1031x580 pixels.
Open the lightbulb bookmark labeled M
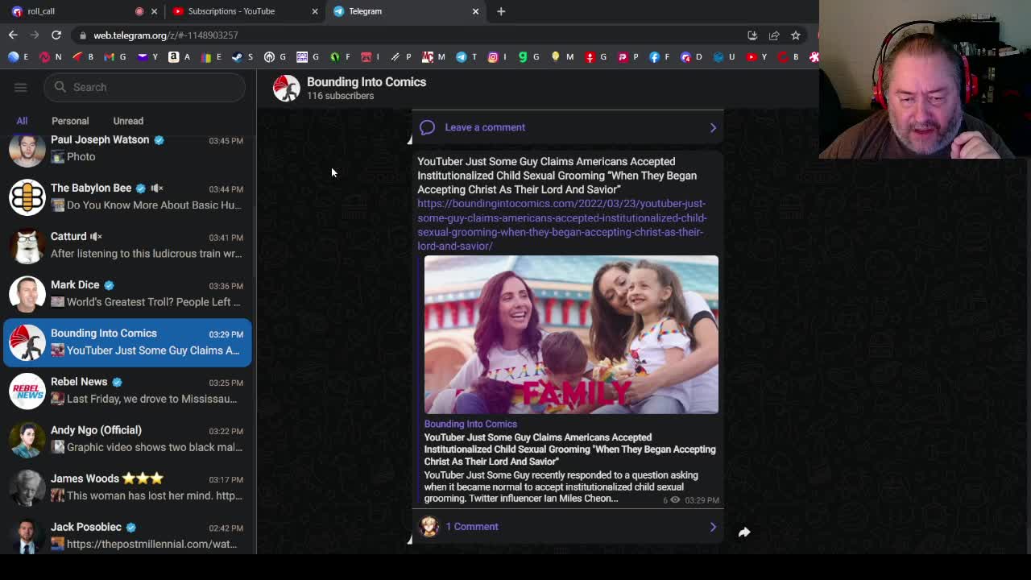561,56
